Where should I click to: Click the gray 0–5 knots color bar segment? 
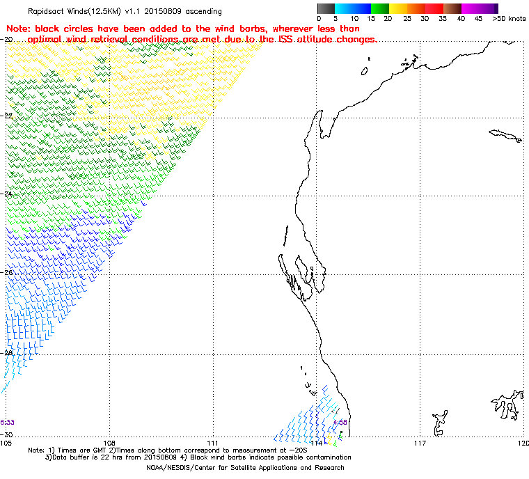point(326,8)
